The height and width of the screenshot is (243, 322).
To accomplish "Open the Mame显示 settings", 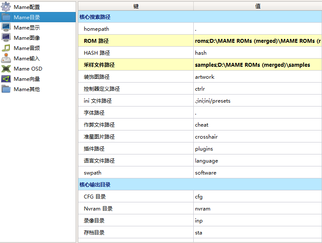I will [27, 27].
